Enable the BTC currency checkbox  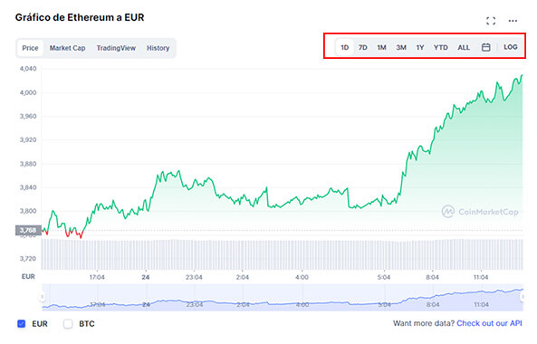(x=68, y=323)
